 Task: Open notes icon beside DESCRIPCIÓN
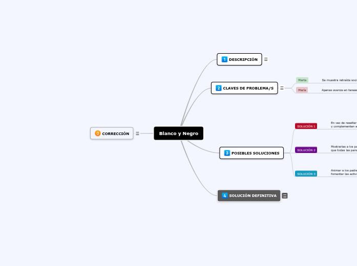click(x=266, y=59)
